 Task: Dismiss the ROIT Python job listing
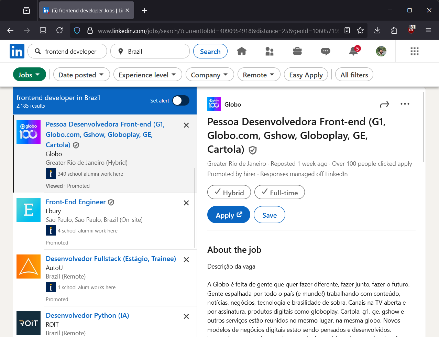[x=186, y=316]
